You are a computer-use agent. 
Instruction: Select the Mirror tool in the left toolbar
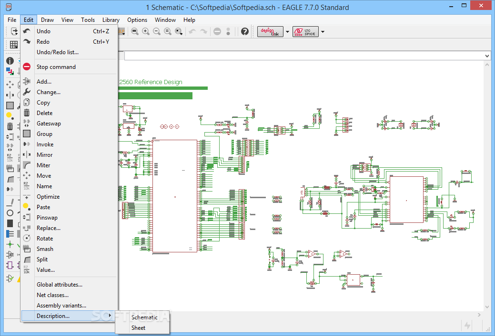(10, 95)
